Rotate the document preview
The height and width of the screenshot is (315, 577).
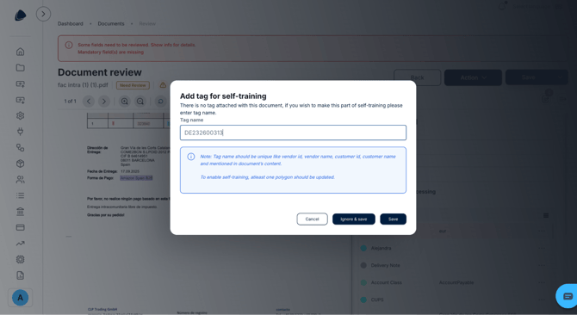[x=160, y=101]
